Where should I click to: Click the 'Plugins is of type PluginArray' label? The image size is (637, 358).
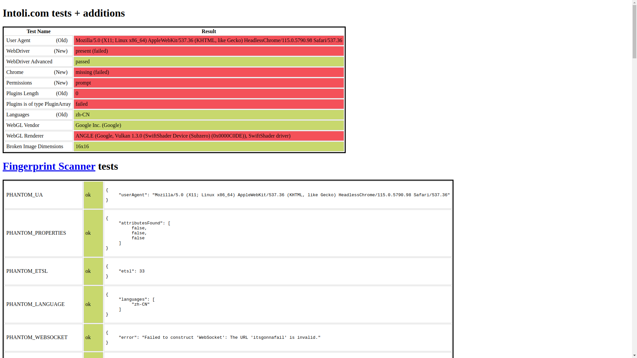point(38,104)
